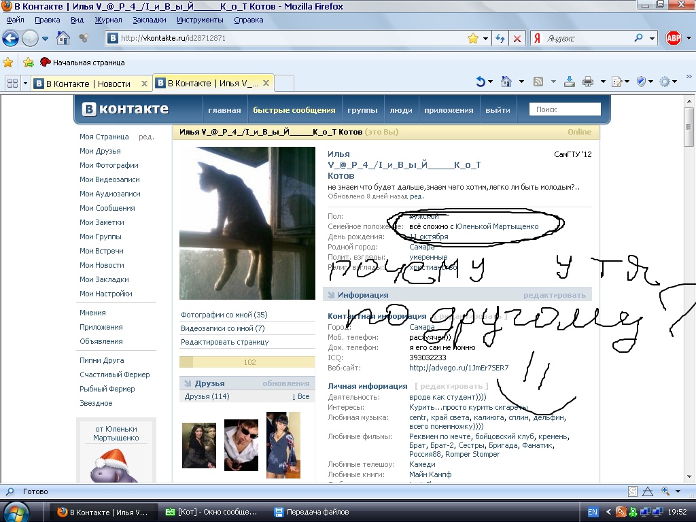Click the yellow bookmarks star icon in the bookmarks bar
Image resolution: width=696 pixels, height=522 pixels.
coord(8,62)
